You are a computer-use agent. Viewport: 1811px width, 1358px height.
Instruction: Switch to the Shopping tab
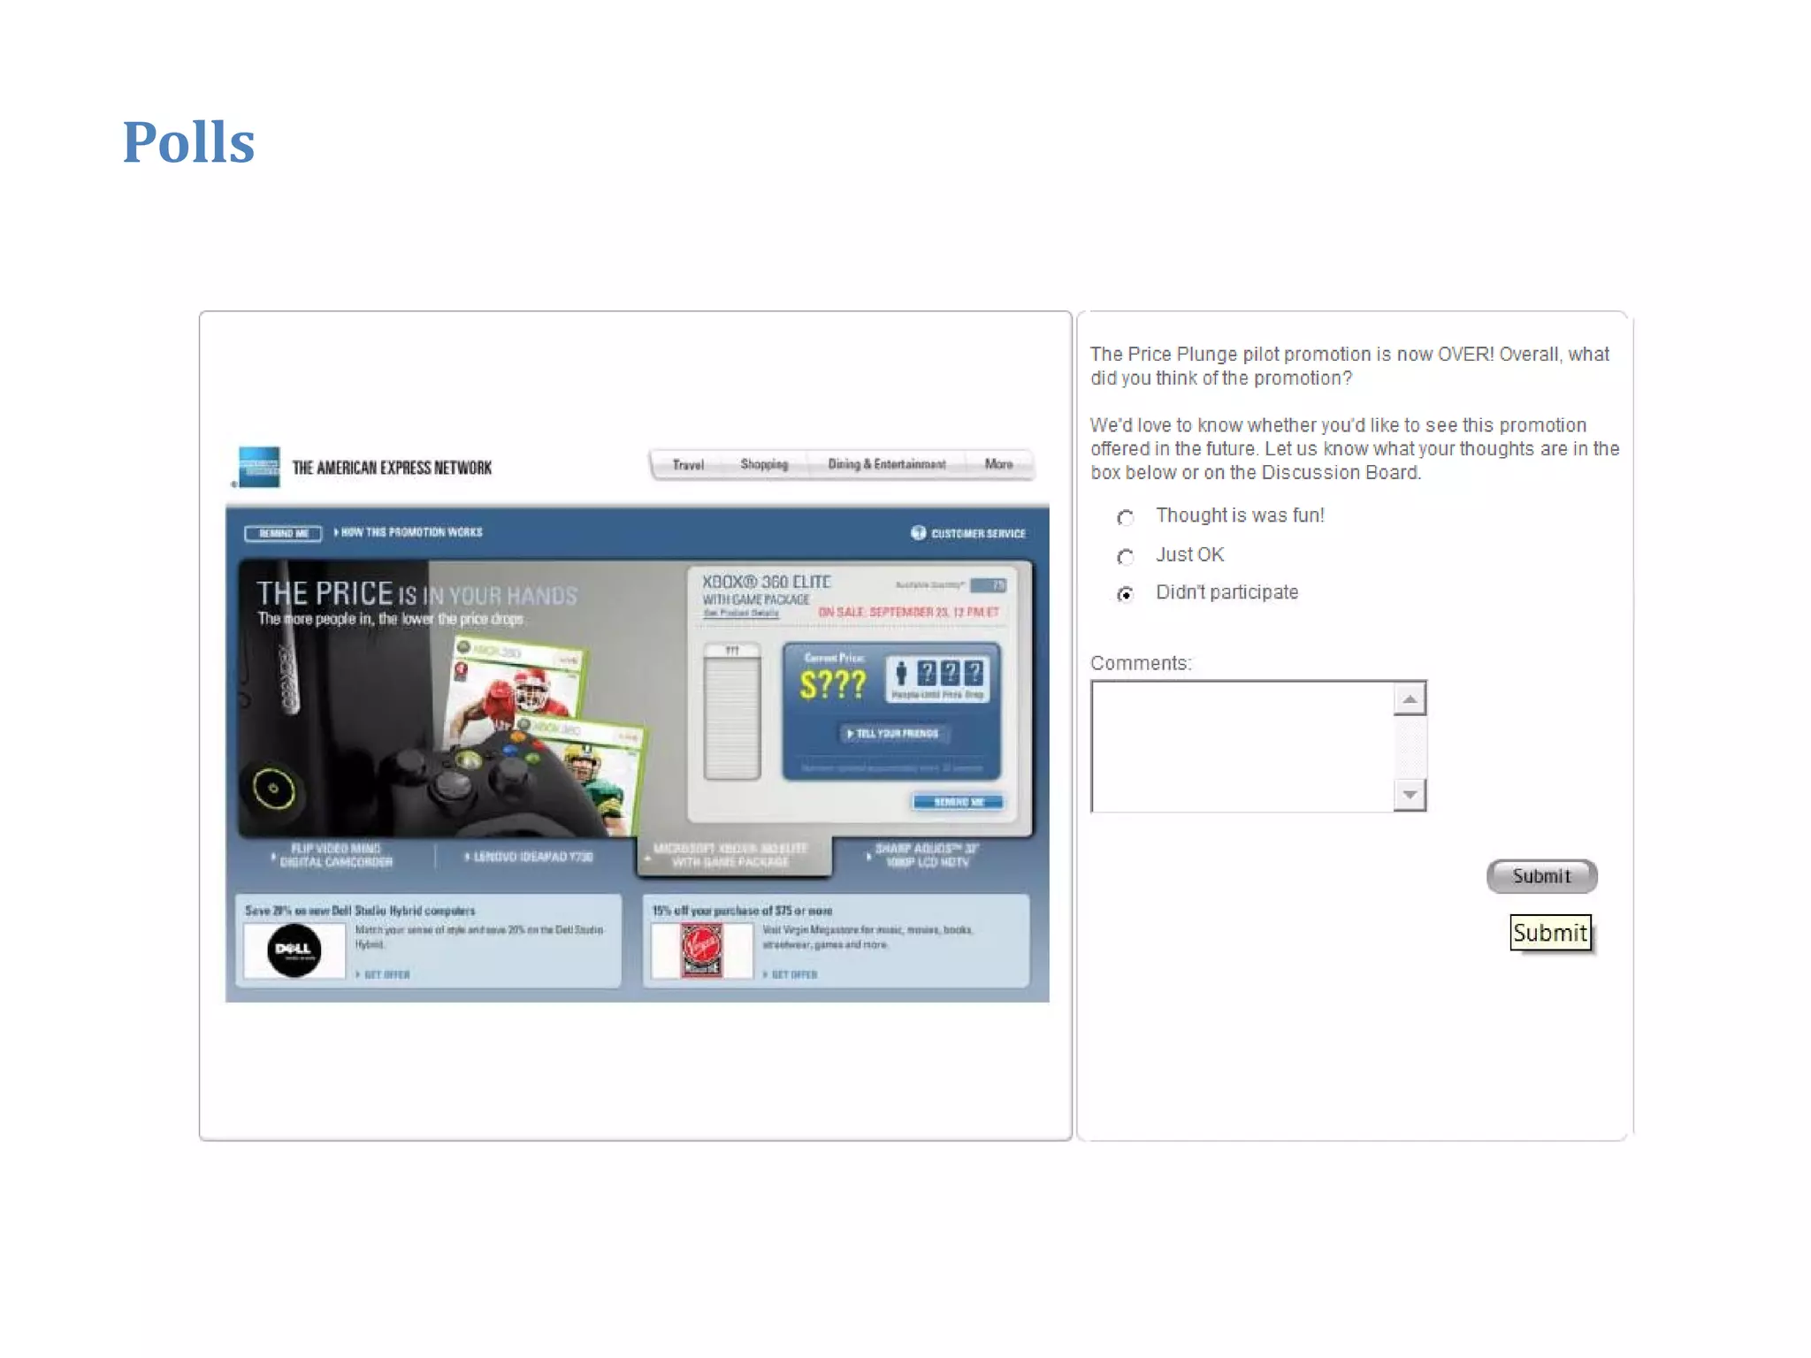[764, 464]
